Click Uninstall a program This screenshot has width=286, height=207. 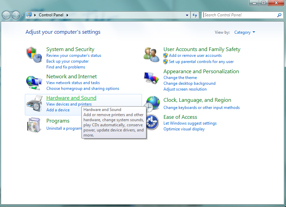pyautogui.click(x=64, y=128)
